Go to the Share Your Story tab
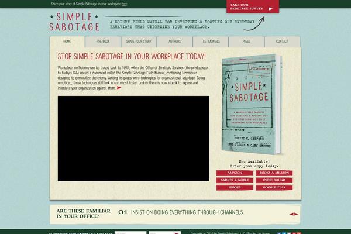The image size is (351, 234). tap(139, 42)
